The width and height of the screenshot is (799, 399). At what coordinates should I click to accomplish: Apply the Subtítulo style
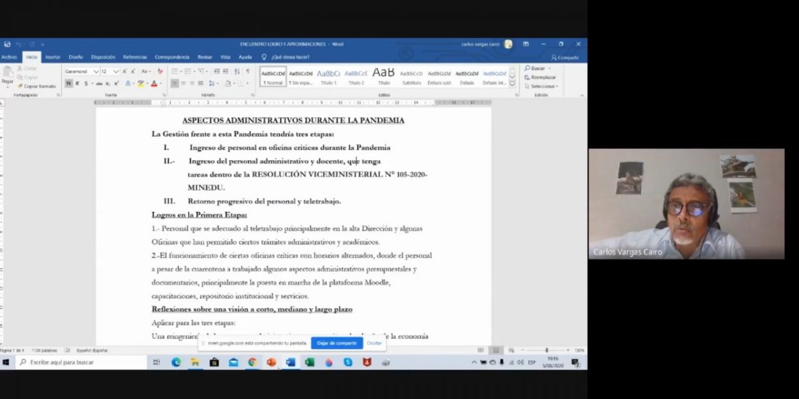coord(411,77)
